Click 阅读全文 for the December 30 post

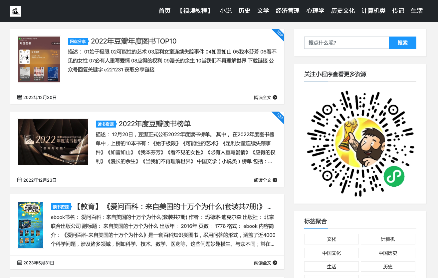point(263,98)
